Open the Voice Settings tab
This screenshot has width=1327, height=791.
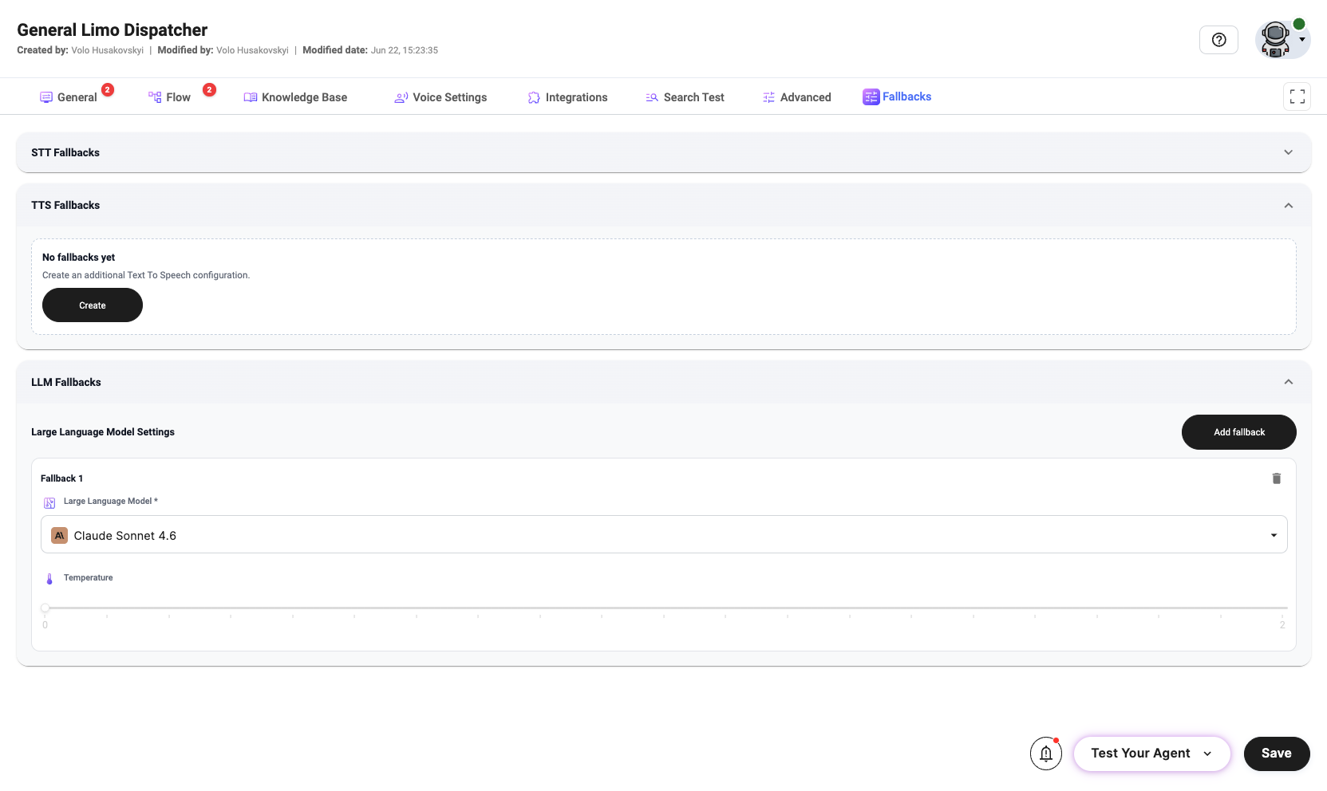[440, 97]
